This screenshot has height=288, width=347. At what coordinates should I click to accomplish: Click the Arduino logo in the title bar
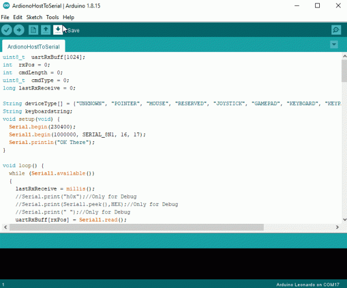point(6,6)
